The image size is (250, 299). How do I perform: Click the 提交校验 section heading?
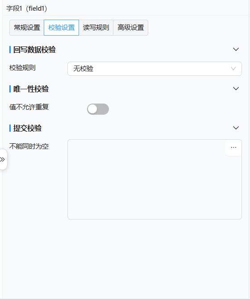click(27, 128)
